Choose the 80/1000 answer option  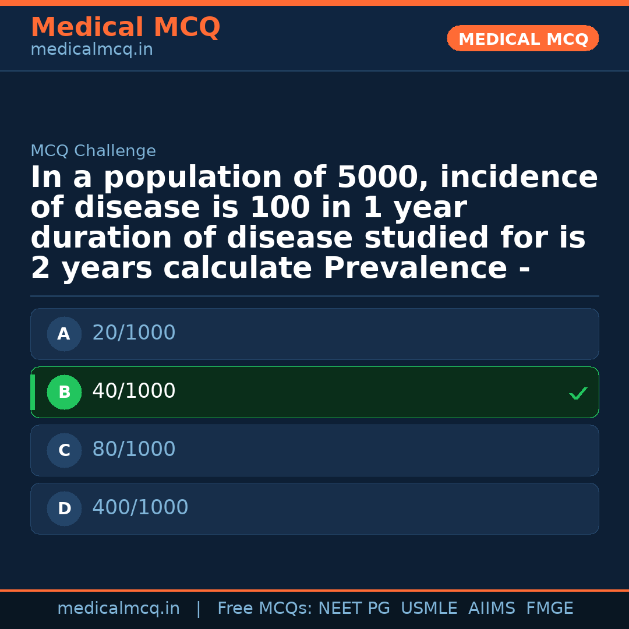314,451
